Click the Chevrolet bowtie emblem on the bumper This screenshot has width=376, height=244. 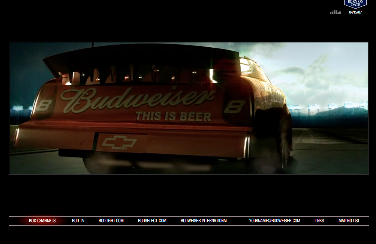tap(119, 143)
